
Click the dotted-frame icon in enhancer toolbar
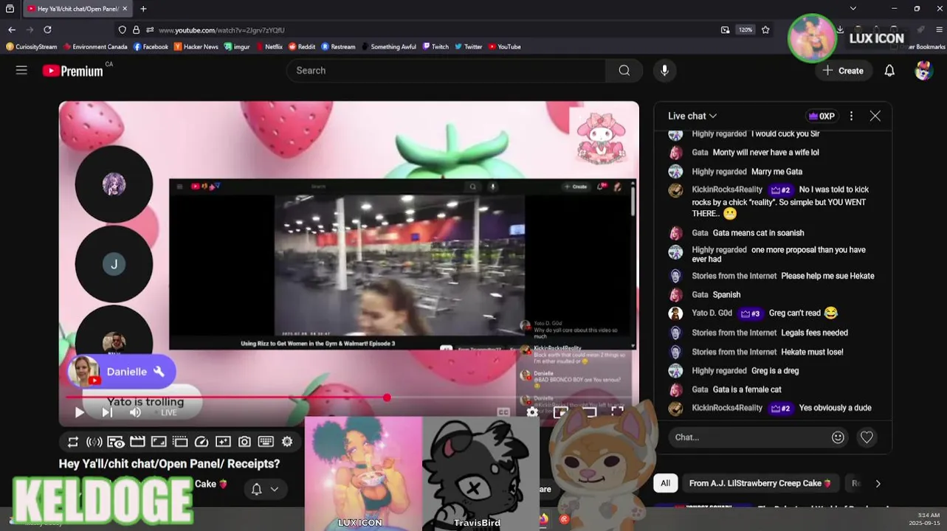180,442
